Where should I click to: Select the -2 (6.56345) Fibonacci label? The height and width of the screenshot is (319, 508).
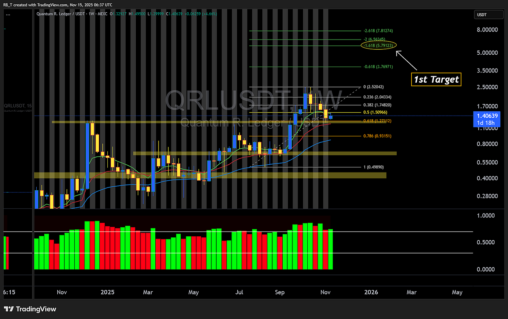(374, 39)
